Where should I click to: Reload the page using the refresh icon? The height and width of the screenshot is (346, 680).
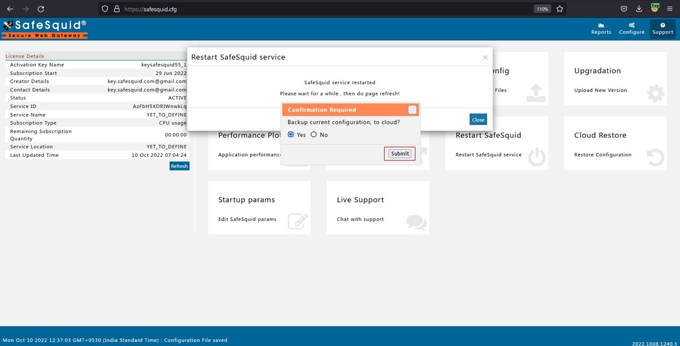pyautogui.click(x=41, y=9)
